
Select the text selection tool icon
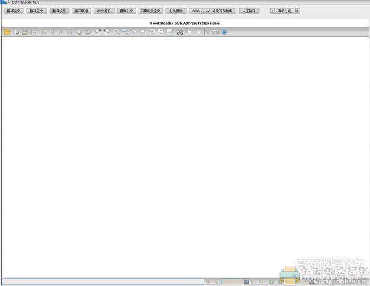207,32
